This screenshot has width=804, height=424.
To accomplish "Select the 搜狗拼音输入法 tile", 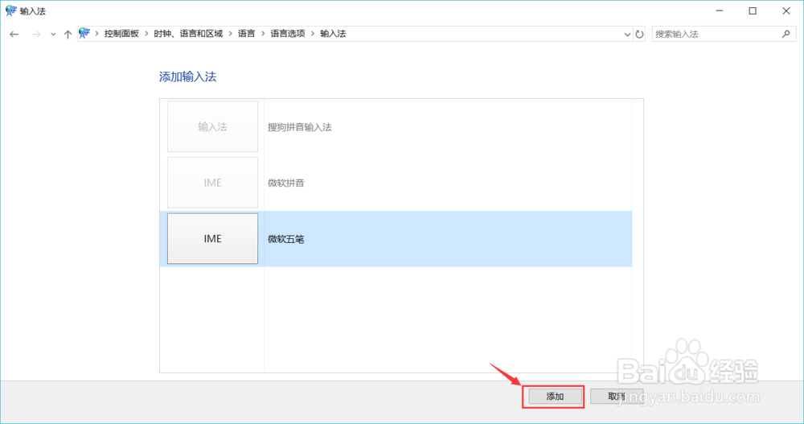I will click(x=213, y=126).
